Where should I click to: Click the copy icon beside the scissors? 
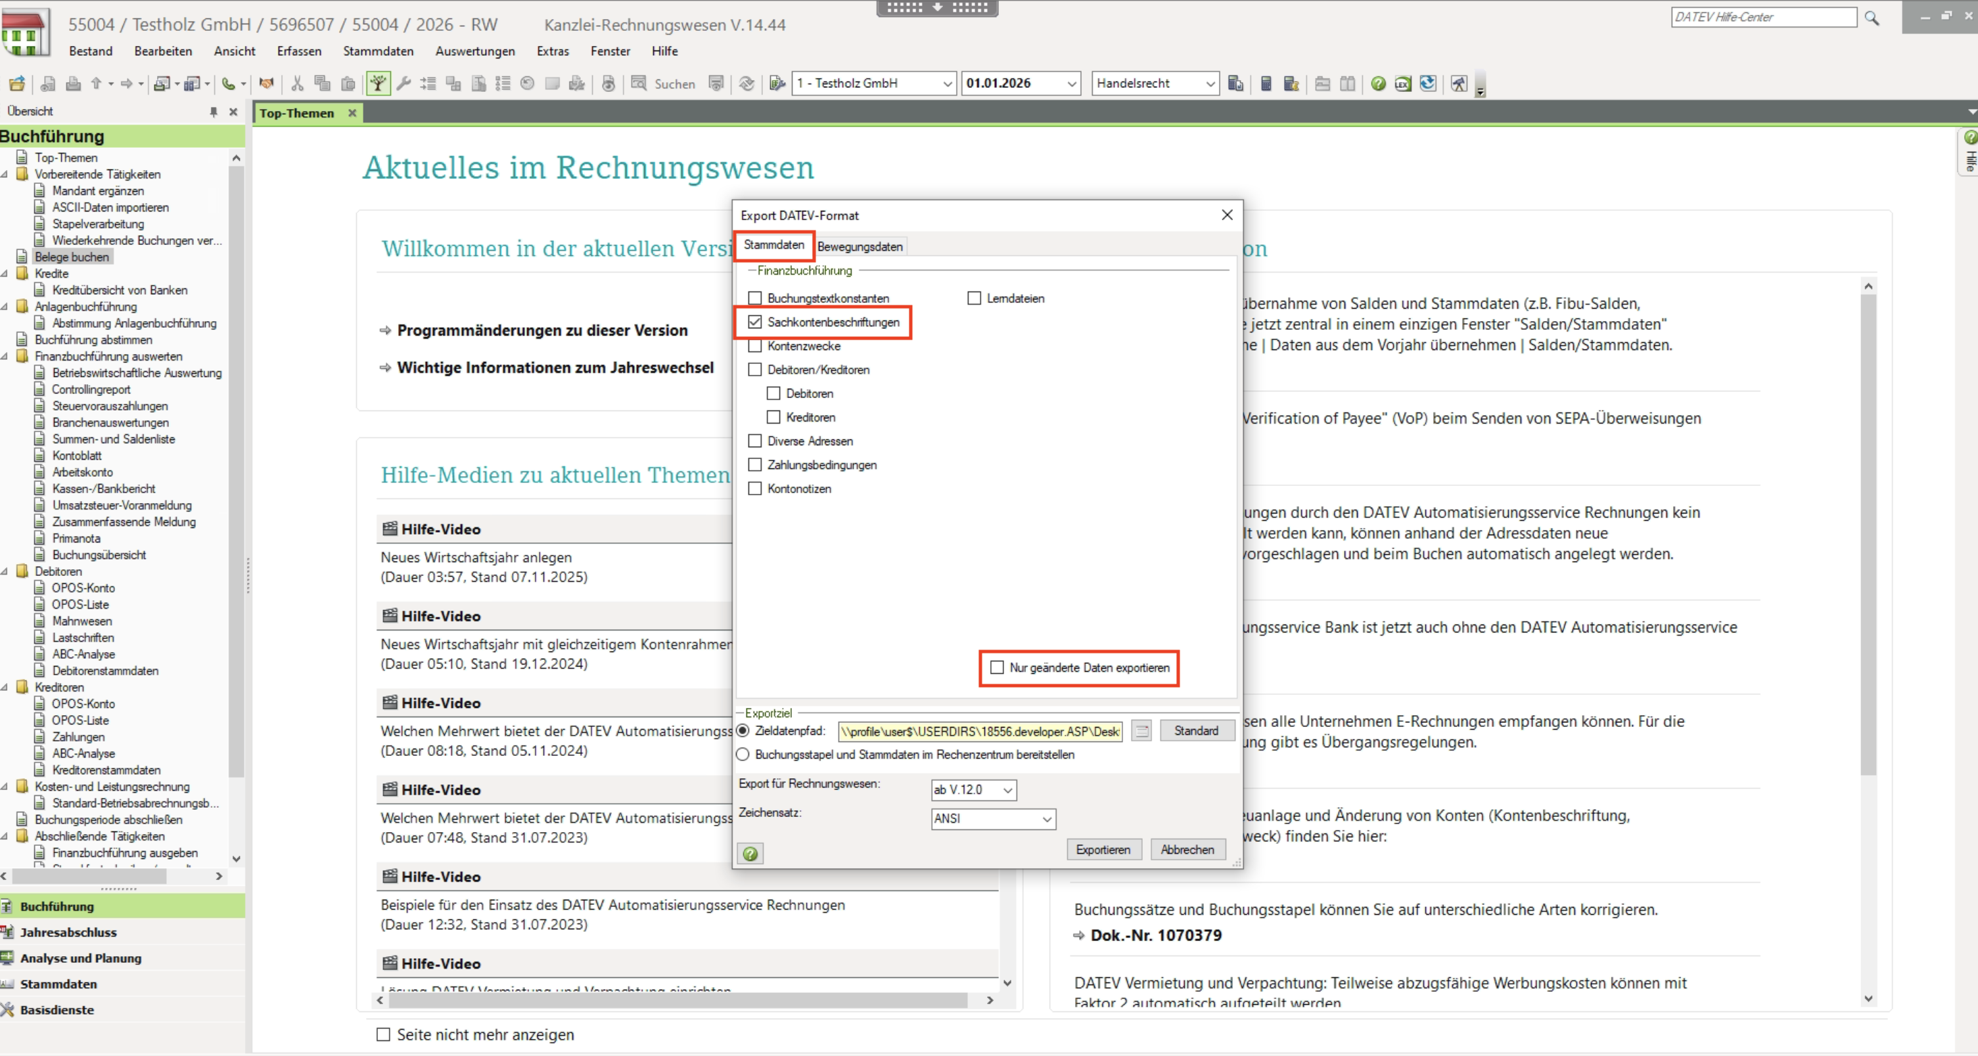tap(323, 83)
